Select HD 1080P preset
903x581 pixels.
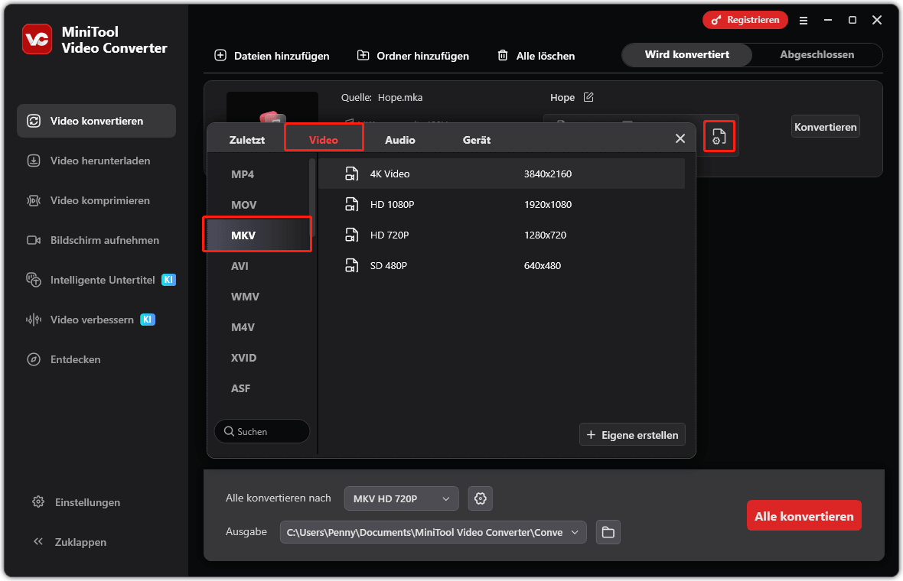(x=501, y=204)
